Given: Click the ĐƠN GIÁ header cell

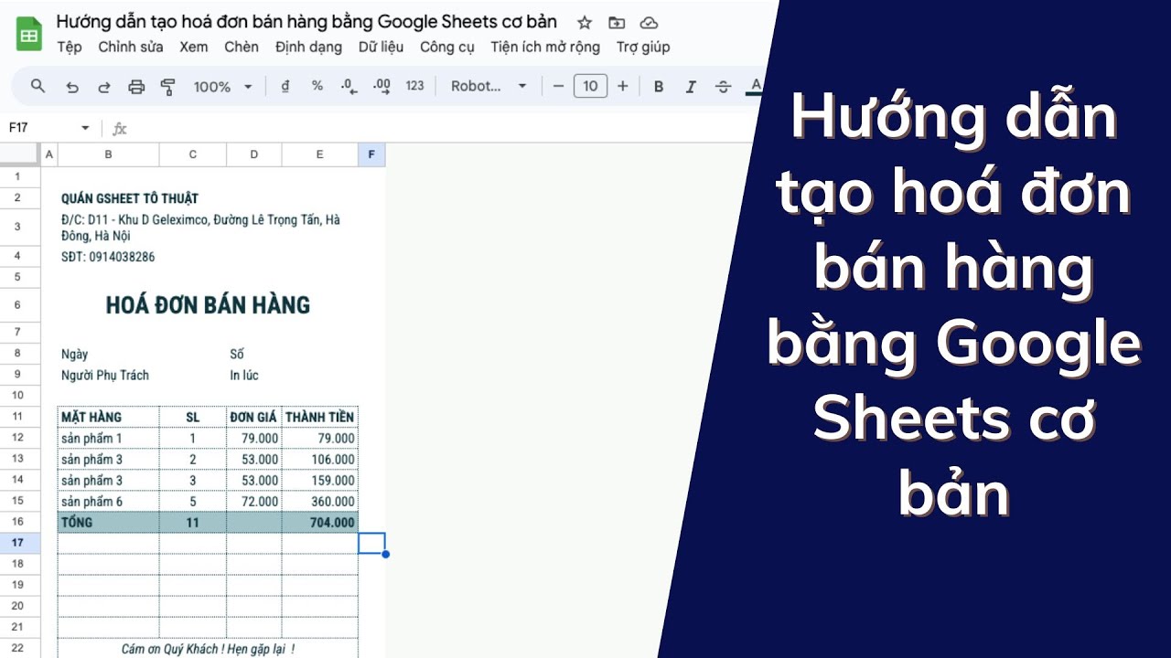Looking at the screenshot, I should click(x=254, y=417).
